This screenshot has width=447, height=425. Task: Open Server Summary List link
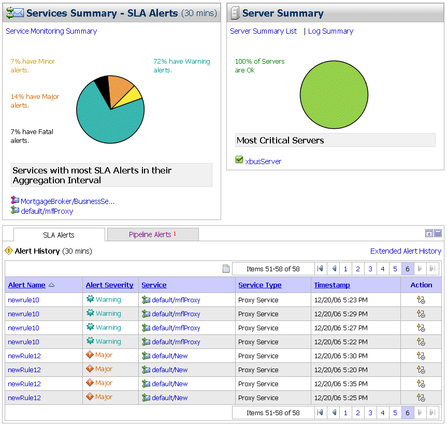(x=264, y=31)
